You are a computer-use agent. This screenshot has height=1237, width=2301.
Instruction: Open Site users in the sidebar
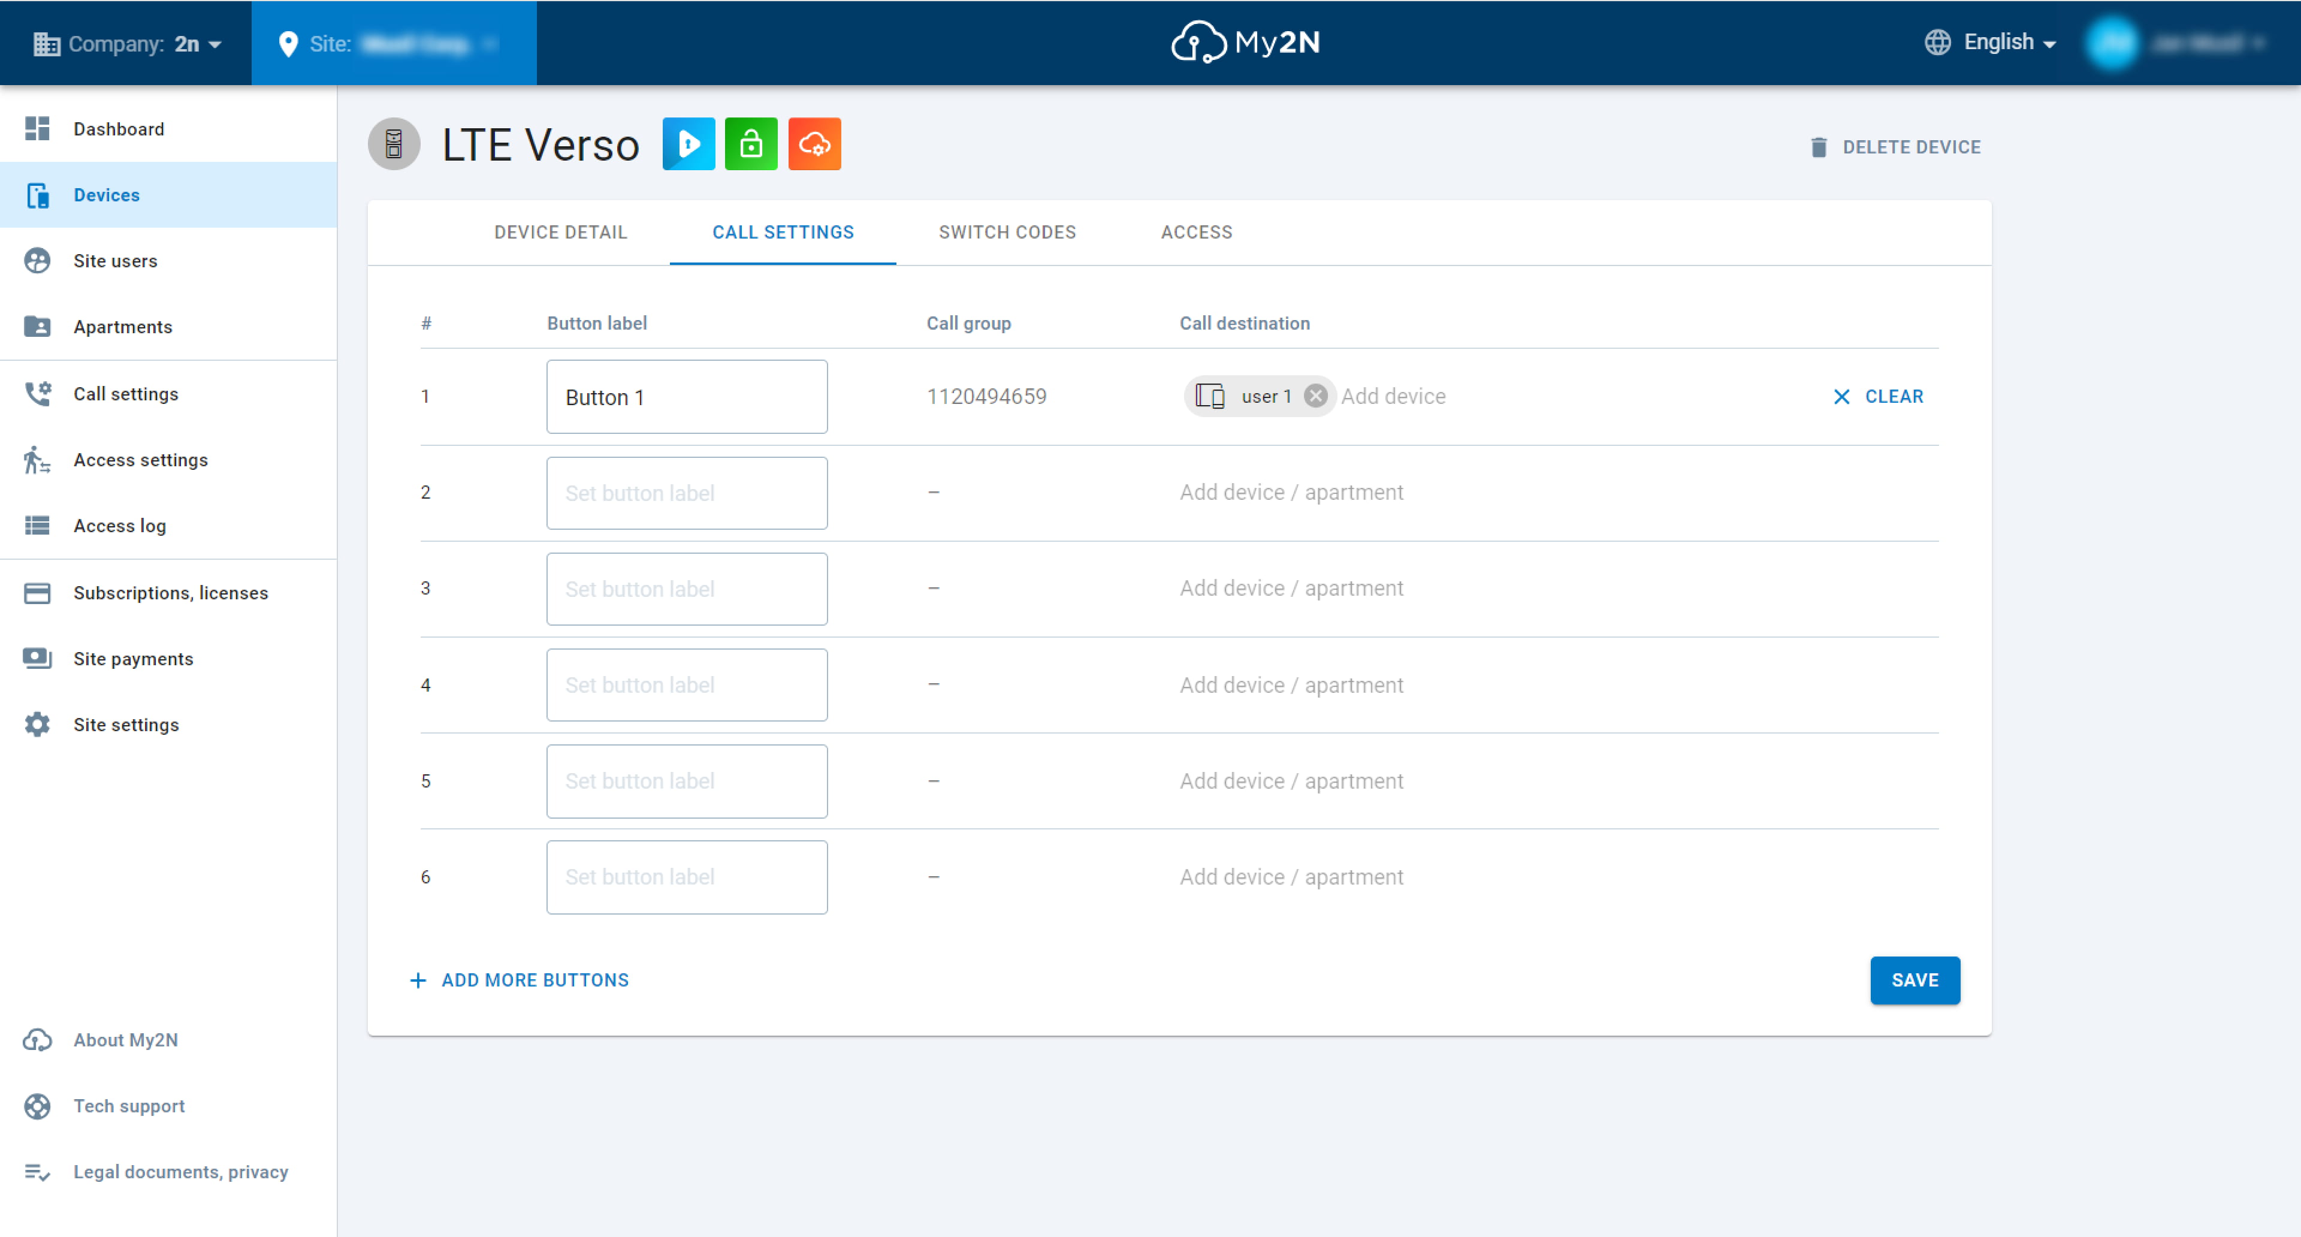coord(169,261)
